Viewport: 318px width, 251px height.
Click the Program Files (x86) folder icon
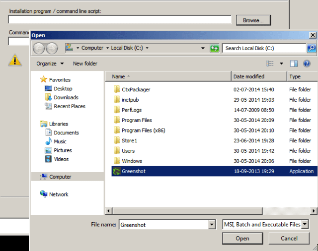117,130
